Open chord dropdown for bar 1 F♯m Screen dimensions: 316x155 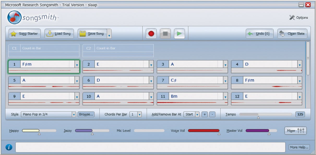(77, 64)
